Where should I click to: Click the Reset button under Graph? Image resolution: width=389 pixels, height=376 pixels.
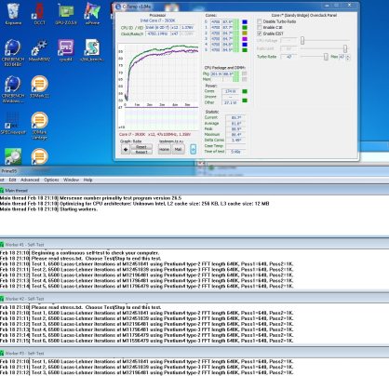[141, 147]
